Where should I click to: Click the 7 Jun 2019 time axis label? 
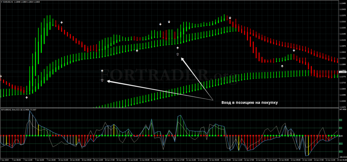tap(4, 160)
